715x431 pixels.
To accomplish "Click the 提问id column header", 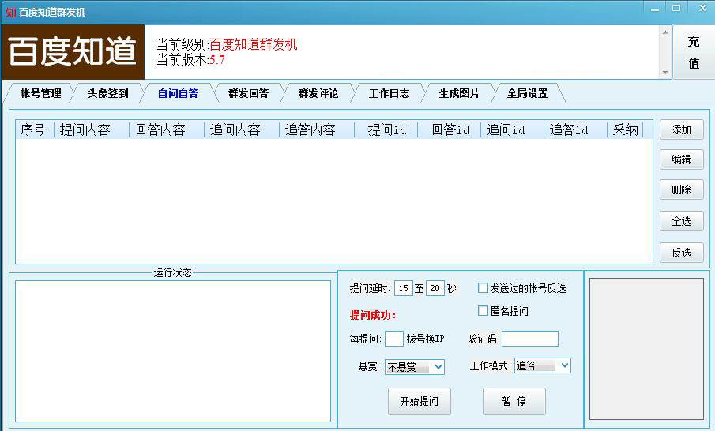I will 386,129.
